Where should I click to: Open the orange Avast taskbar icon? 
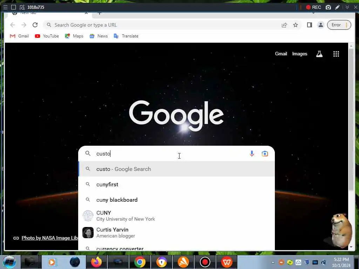coord(183,262)
